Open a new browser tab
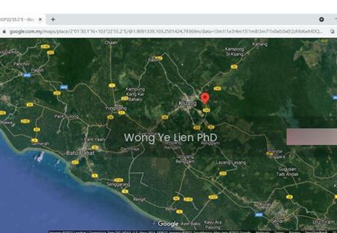337x233 pixels. coord(53,19)
